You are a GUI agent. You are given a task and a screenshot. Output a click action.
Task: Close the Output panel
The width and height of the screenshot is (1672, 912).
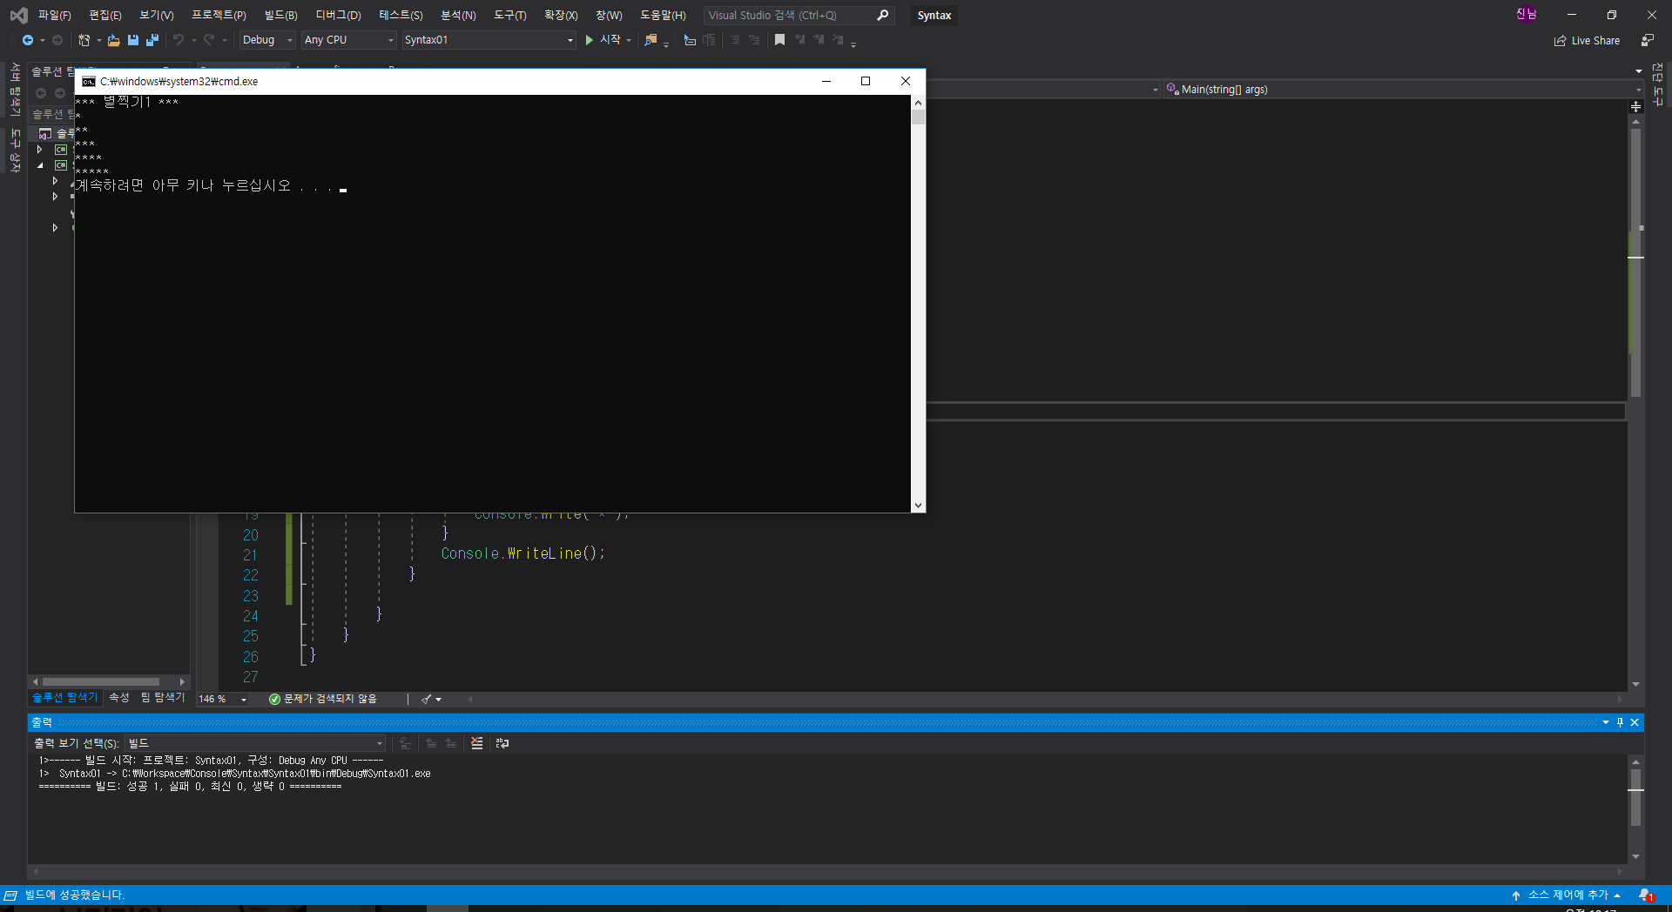tap(1635, 722)
